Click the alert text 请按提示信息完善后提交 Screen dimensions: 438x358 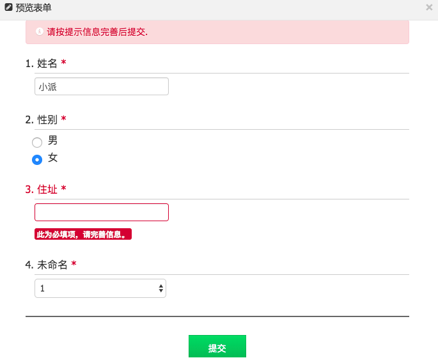point(97,31)
